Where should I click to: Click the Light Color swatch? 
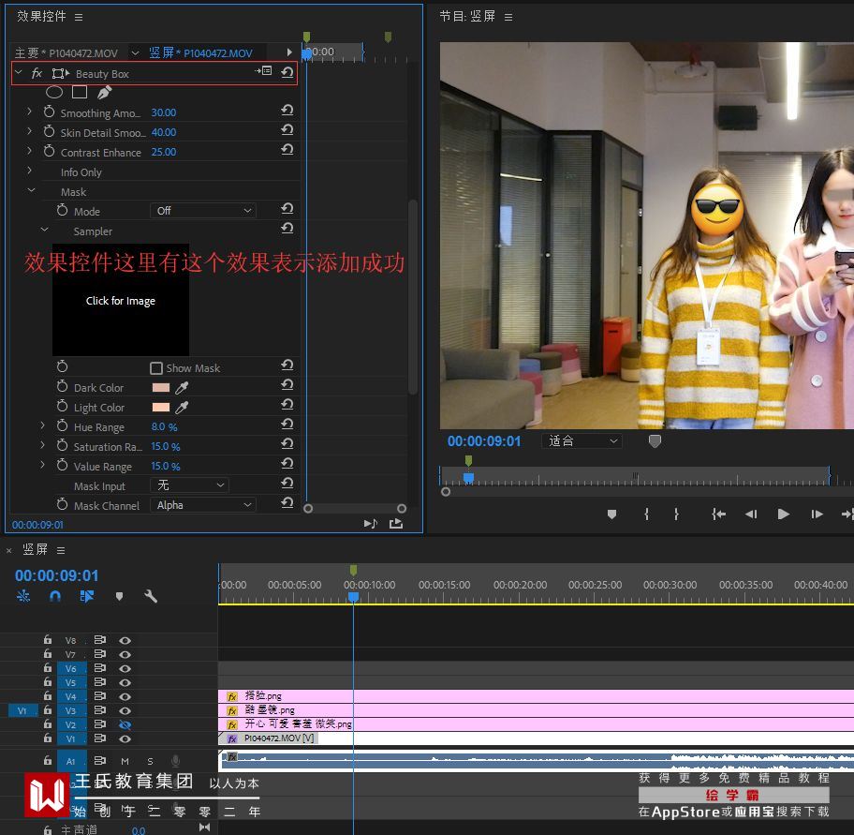pyautogui.click(x=161, y=407)
